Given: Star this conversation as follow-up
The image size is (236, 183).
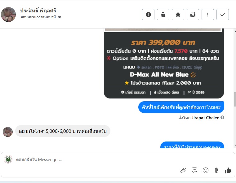Looking at the screenshot, I should click(178, 15).
